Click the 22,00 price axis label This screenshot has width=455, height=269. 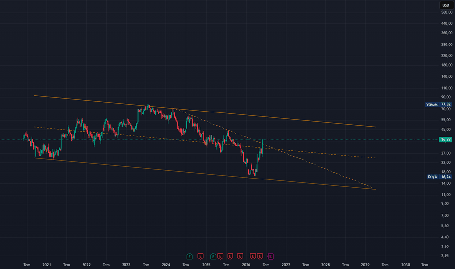point(446,162)
